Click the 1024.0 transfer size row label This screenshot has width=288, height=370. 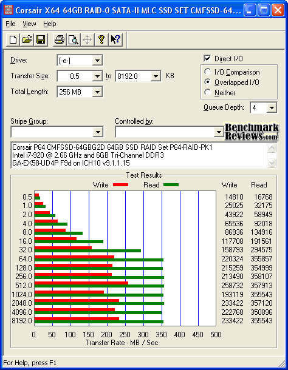tap(22, 295)
